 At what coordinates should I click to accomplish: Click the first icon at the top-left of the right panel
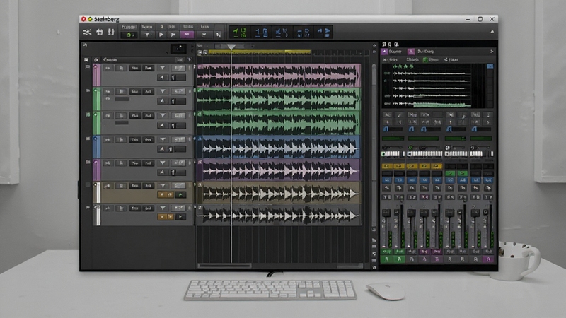pos(384,45)
